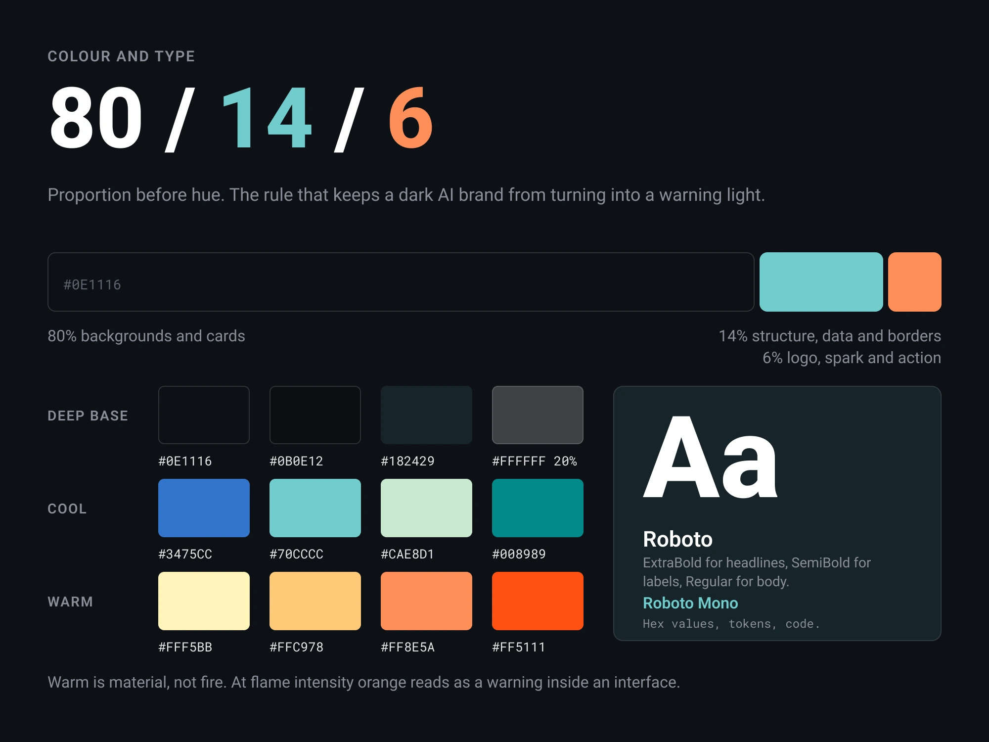Click the orange 6% proportion block
This screenshot has width=989, height=742.
tap(915, 282)
